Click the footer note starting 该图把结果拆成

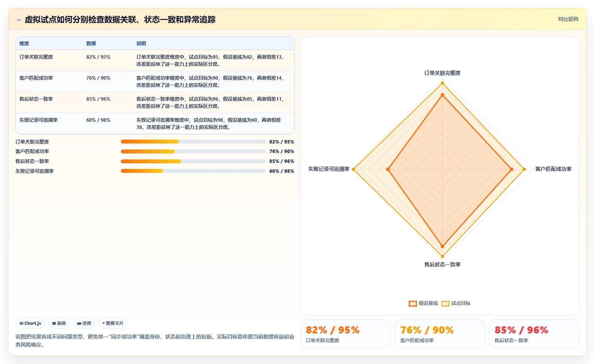155,341
